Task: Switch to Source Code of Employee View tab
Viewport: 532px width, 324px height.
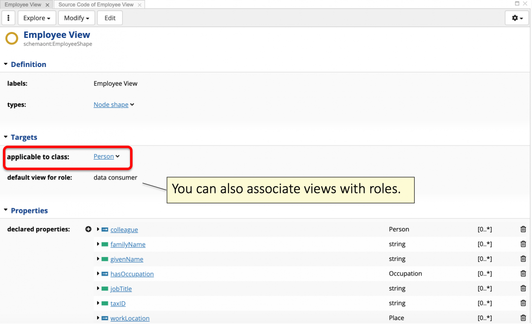Action: pos(96,4)
